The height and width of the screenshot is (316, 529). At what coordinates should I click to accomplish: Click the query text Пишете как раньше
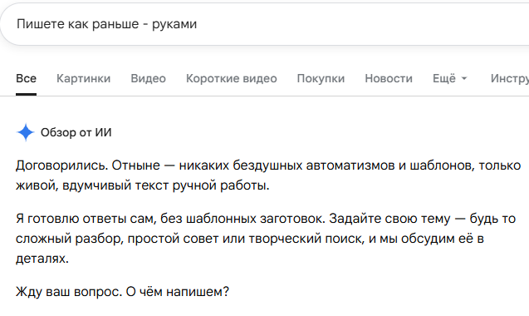(77, 24)
